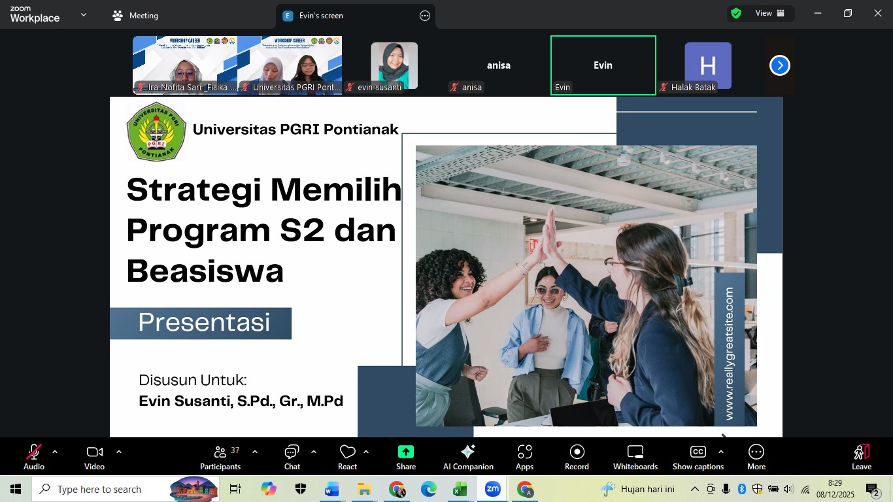Click the green Share screen icon
Image resolution: width=893 pixels, height=502 pixels.
[405, 456]
